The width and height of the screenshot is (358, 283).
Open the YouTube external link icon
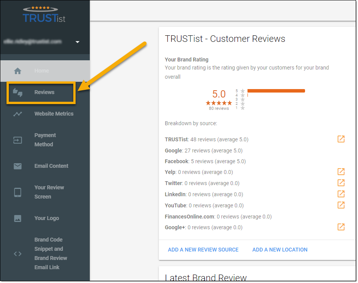[x=341, y=205]
